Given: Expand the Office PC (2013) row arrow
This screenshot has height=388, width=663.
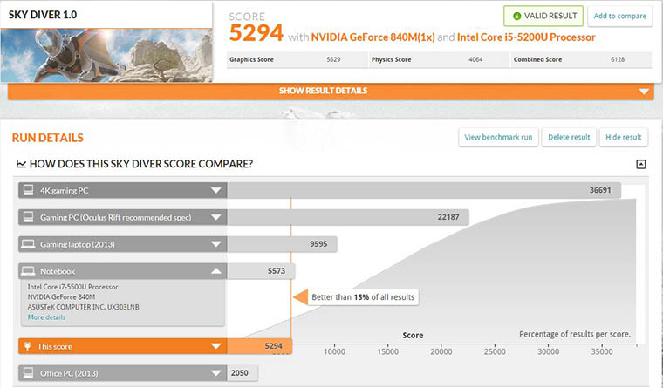Looking at the screenshot, I should [216, 373].
